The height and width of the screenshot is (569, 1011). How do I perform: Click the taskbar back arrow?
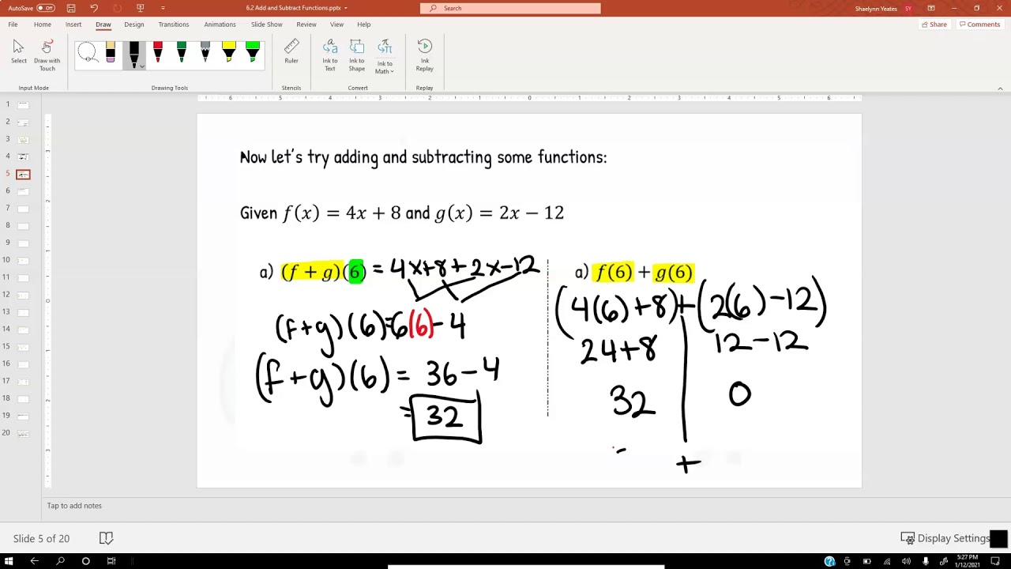pos(34,561)
